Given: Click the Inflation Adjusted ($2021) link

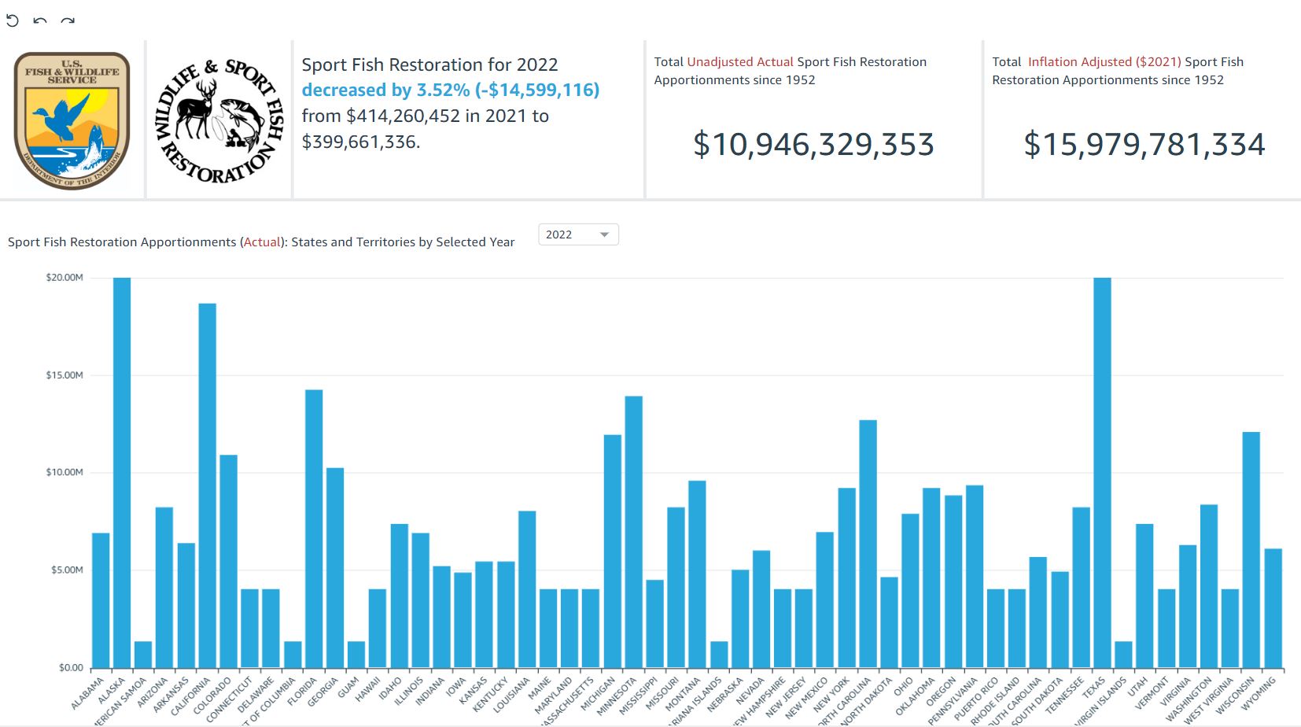Looking at the screenshot, I should [1104, 61].
